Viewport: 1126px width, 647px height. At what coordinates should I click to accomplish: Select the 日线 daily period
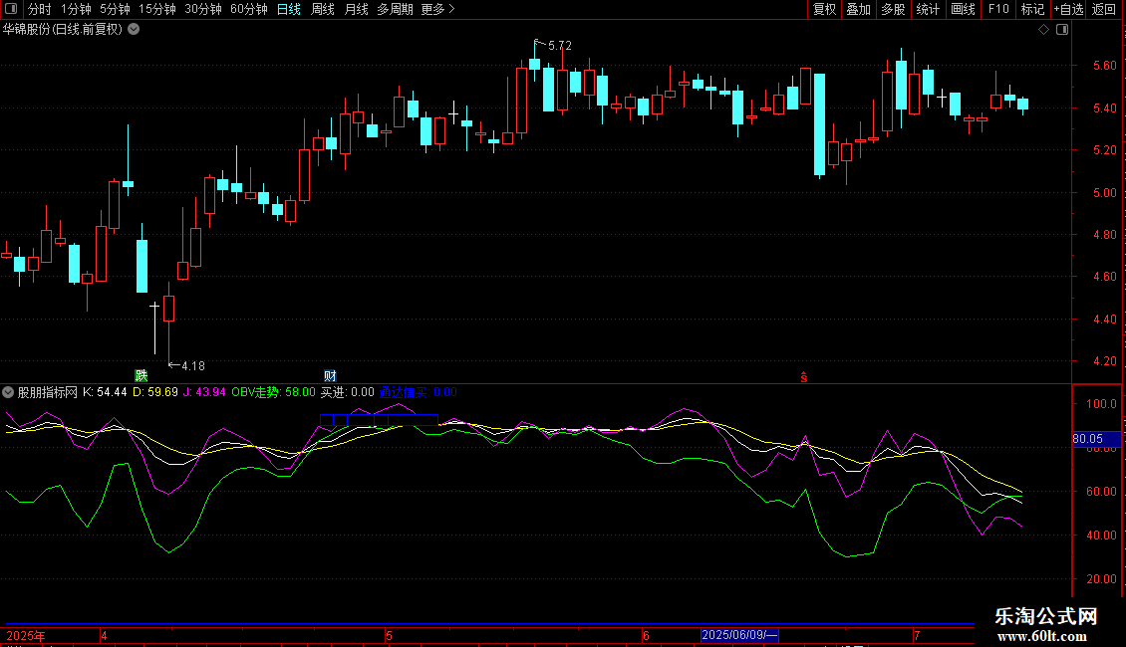click(x=289, y=9)
